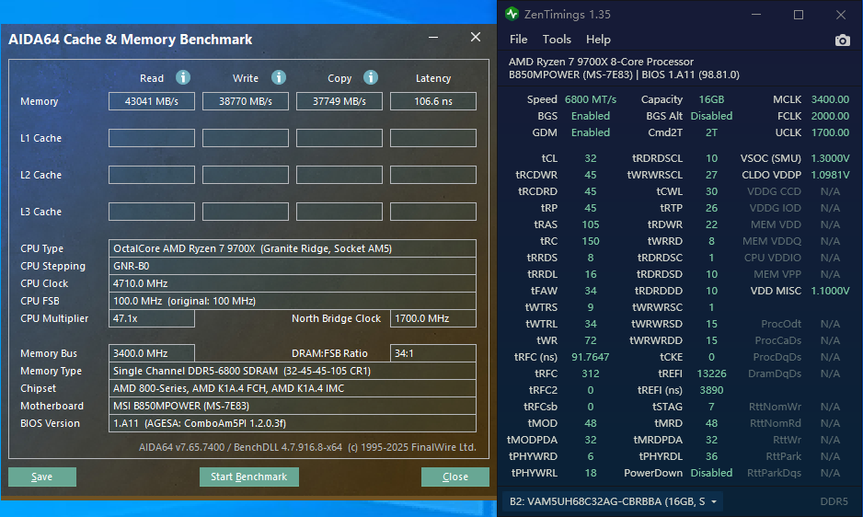Click the Copy info icon in AIDA64

pos(371,77)
